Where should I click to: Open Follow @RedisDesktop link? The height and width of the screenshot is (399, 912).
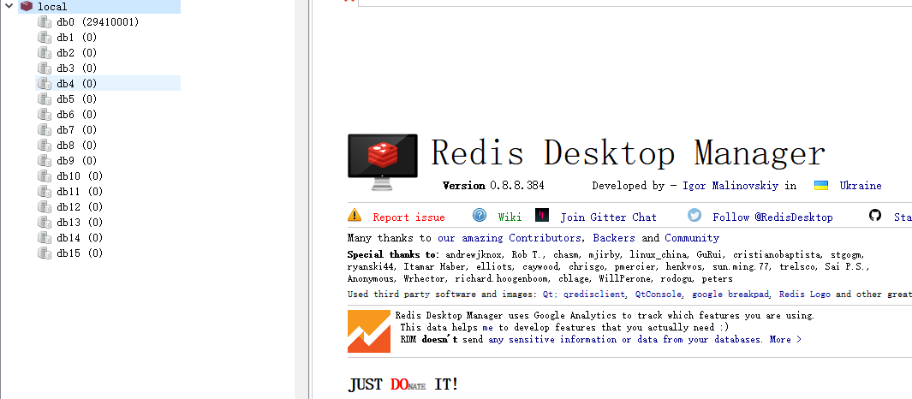click(x=773, y=217)
